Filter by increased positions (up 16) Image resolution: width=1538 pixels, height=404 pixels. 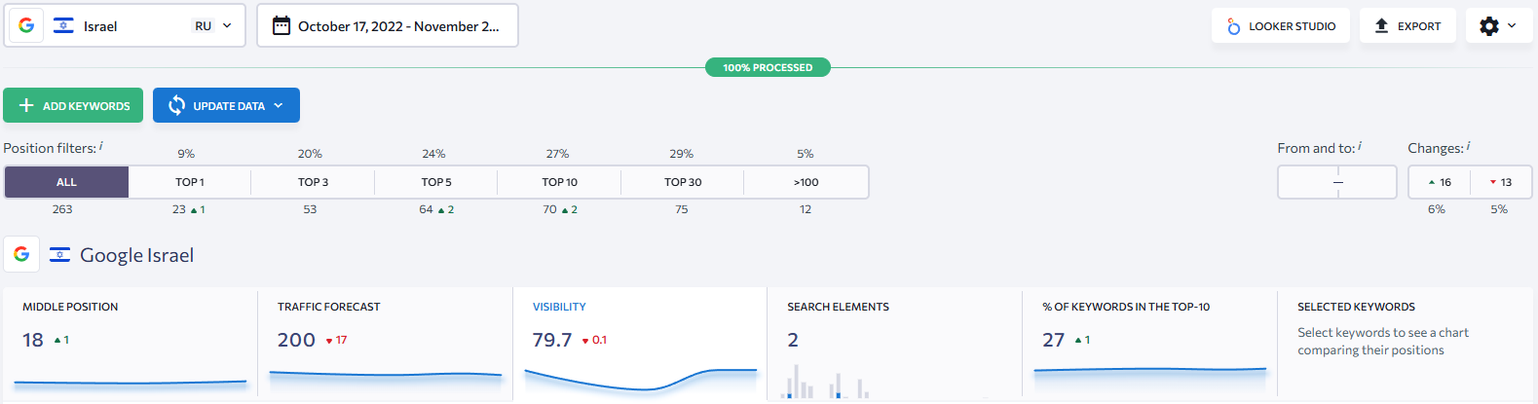tap(1440, 182)
